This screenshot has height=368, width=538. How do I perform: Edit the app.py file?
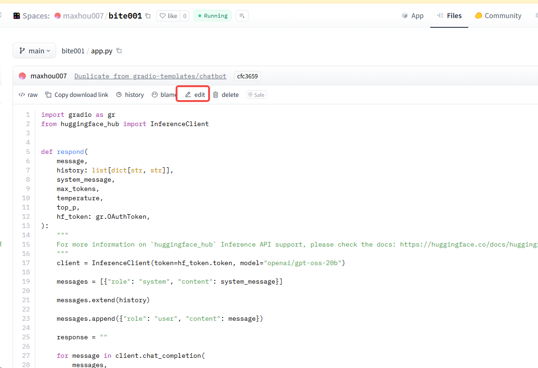coord(195,95)
